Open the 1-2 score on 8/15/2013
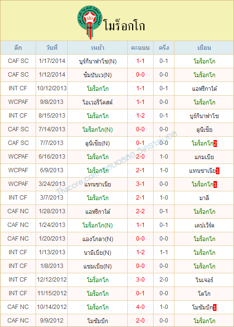 [x=140, y=116]
